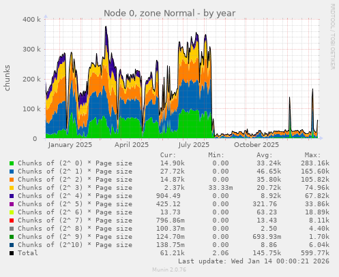Click the '300 k' y-axis label
The height and width of the screenshot is (277, 339).
click(x=31, y=49)
